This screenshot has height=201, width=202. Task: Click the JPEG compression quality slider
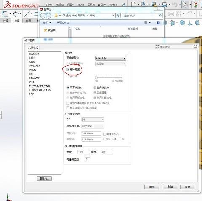click(109, 77)
